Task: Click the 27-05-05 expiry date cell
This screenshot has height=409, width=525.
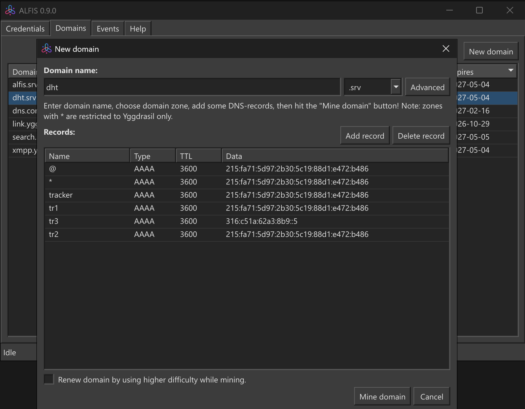Action: tap(474, 137)
